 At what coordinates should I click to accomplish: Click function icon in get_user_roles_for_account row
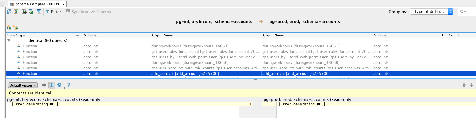click(x=19, y=52)
